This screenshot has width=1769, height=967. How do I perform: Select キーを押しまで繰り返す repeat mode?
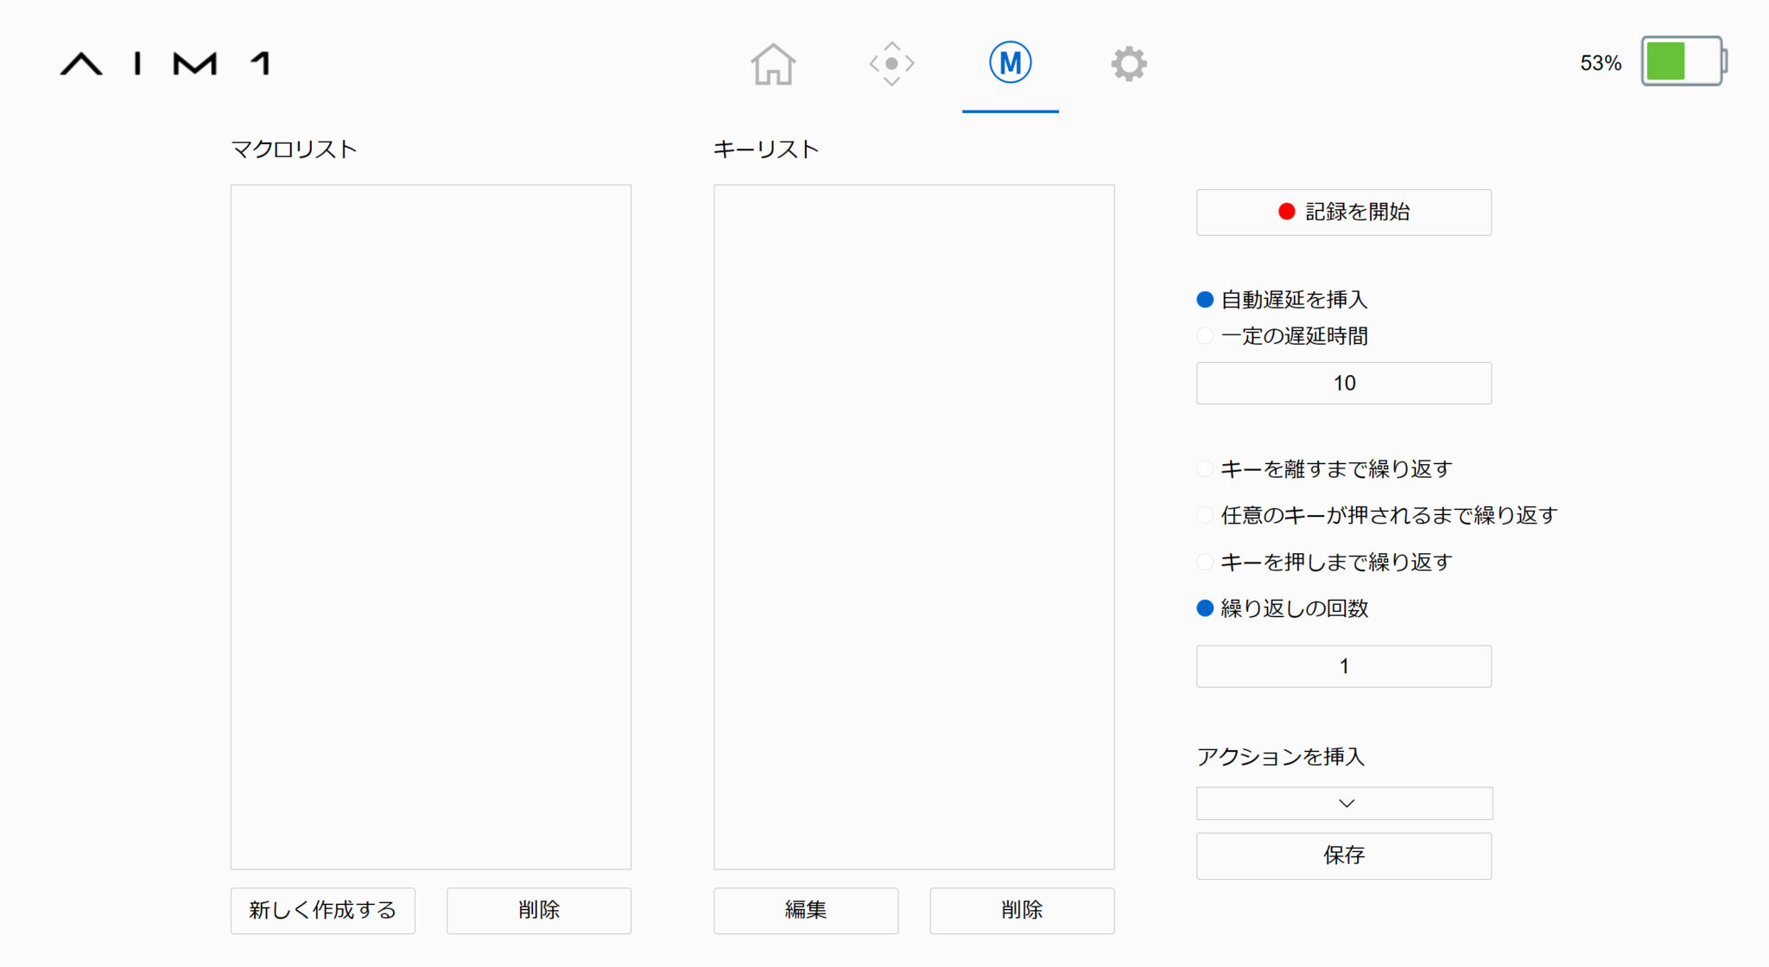[1203, 562]
